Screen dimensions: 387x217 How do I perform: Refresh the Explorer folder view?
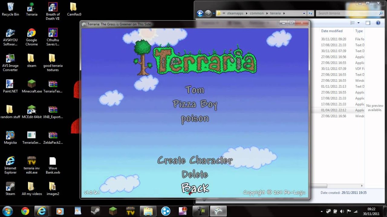point(311,13)
